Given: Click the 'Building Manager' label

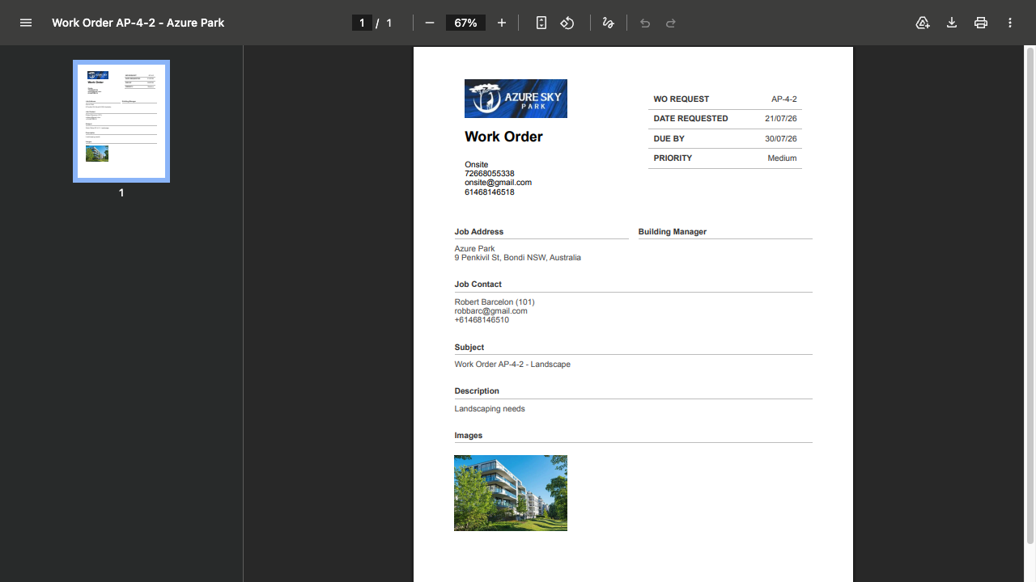Looking at the screenshot, I should (x=673, y=232).
